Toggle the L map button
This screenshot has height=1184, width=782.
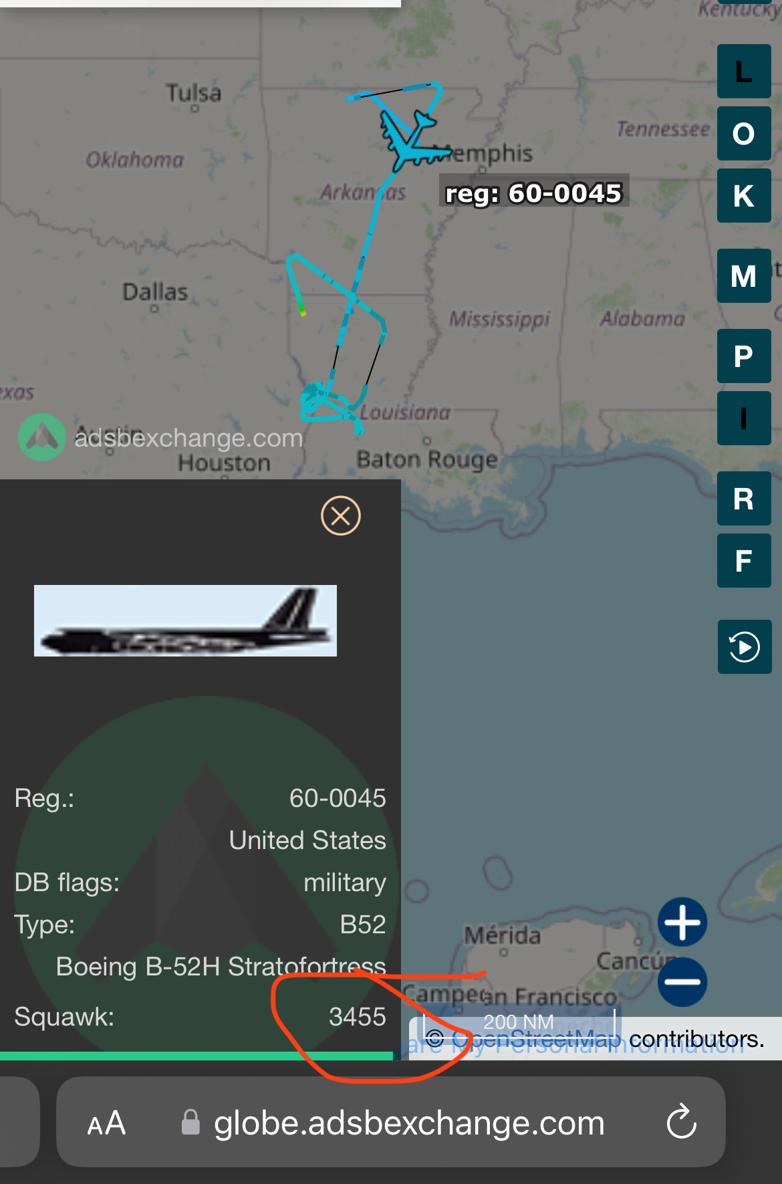pos(744,72)
